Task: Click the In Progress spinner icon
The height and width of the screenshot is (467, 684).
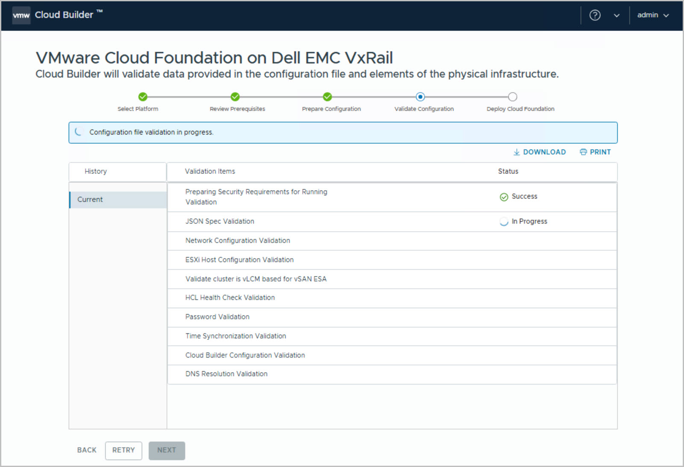Action: [x=504, y=222]
